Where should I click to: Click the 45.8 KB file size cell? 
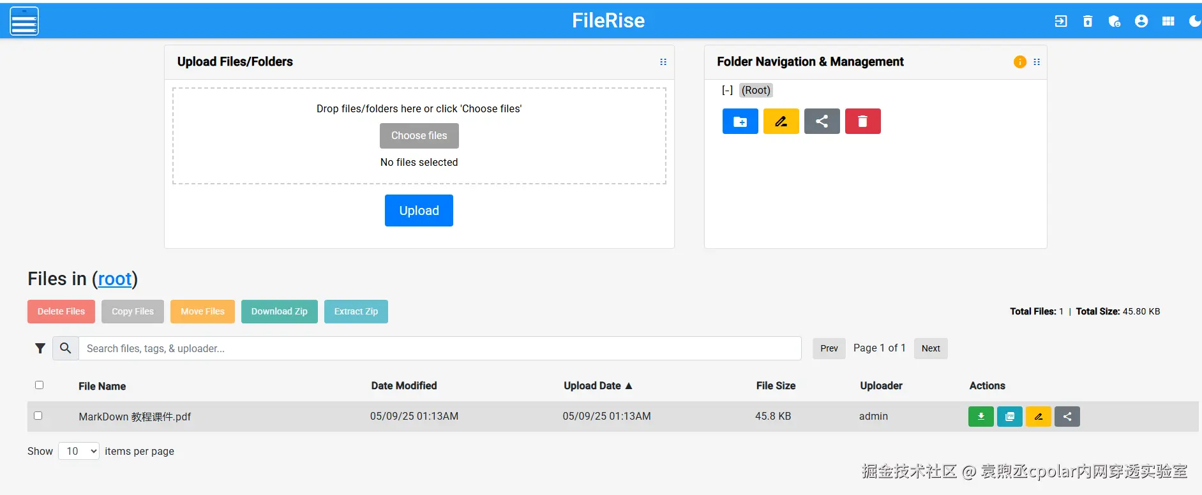tap(773, 417)
